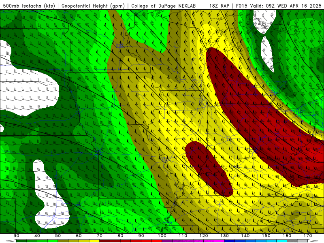Click the '18Z RAP' model run label
This screenshot has width=324, height=243.
coord(219,6)
